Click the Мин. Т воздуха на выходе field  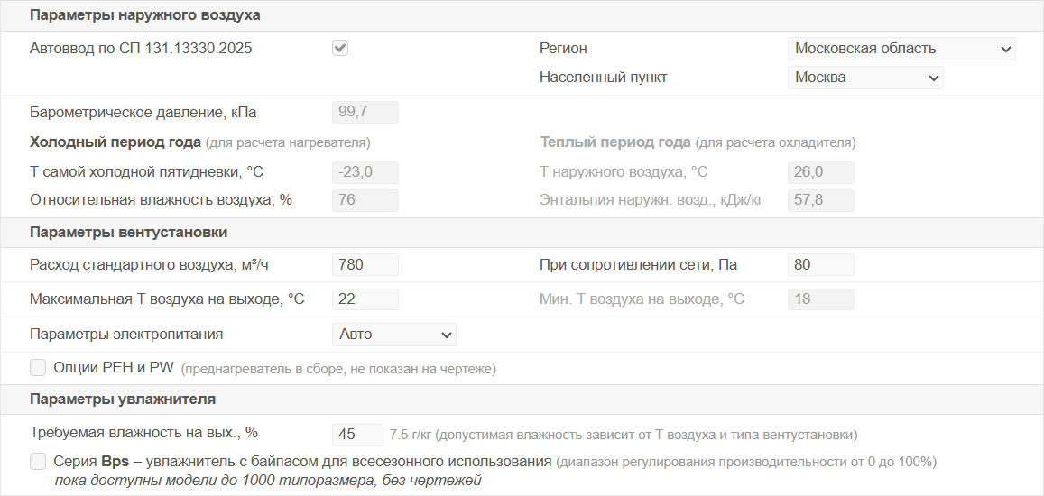(x=820, y=299)
